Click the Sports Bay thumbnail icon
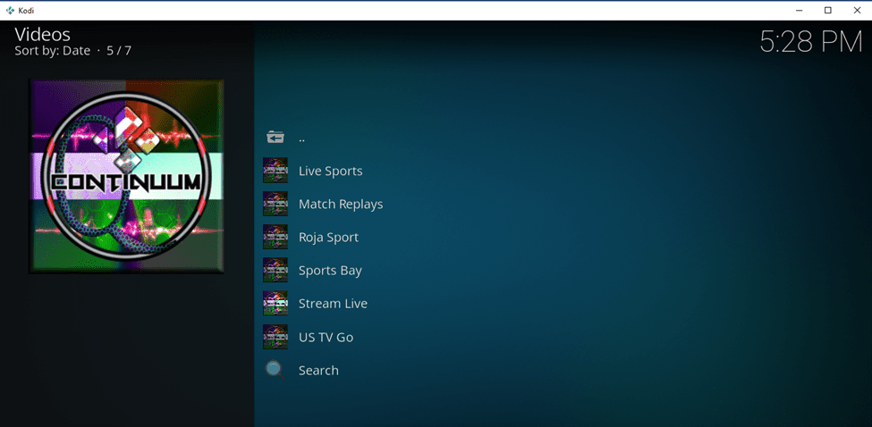This screenshot has height=427, width=872. coord(275,271)
